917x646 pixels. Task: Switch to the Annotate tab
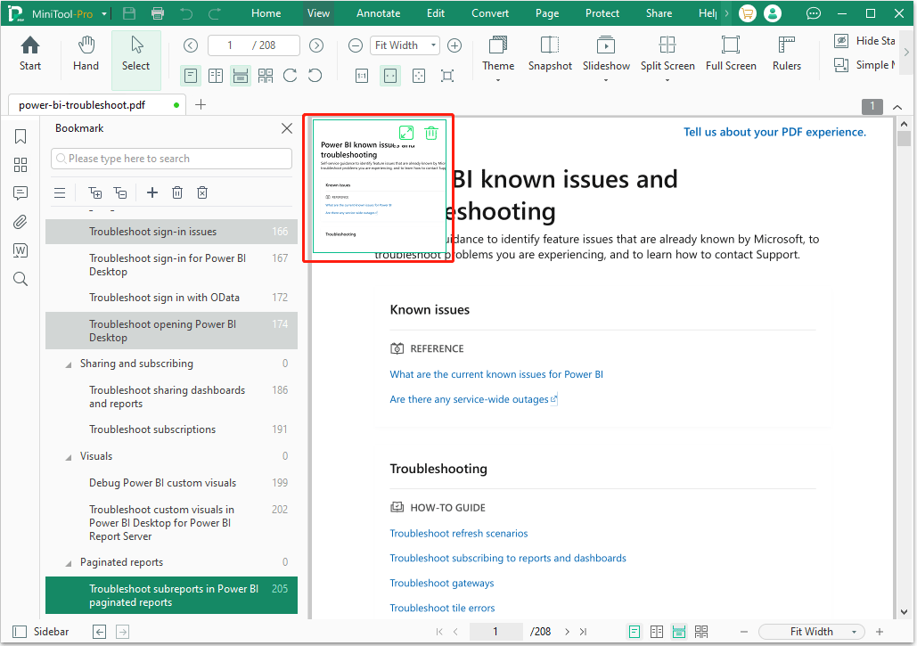click(x=379, y=12)
